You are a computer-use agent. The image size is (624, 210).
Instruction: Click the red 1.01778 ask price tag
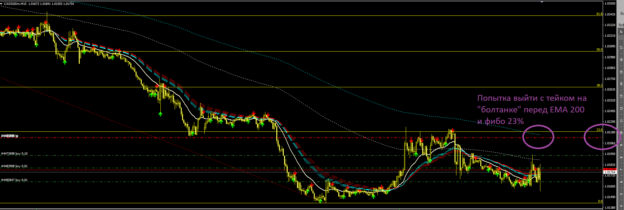point(610,169)
